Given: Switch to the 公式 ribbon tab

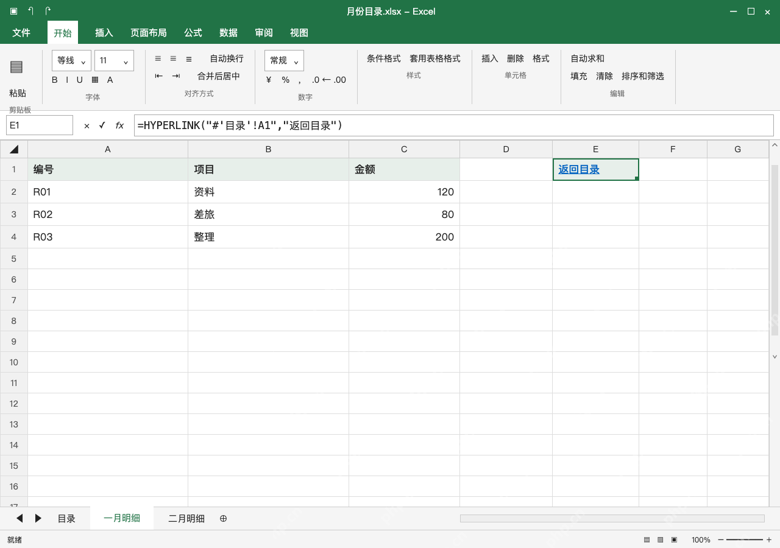Looking at the screenshot, I should [193, 33].
